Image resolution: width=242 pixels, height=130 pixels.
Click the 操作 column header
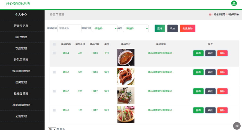pos(210,44)
